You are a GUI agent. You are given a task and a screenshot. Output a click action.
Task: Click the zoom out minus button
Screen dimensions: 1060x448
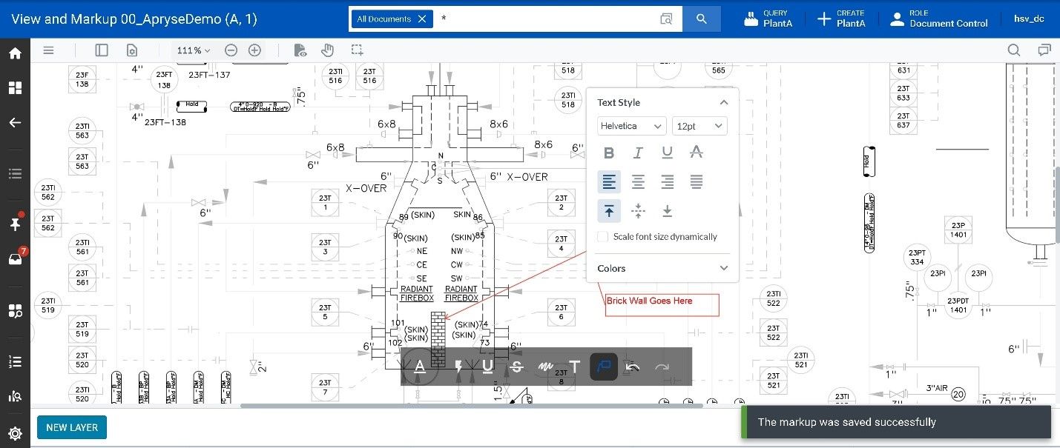pos(231,50)
